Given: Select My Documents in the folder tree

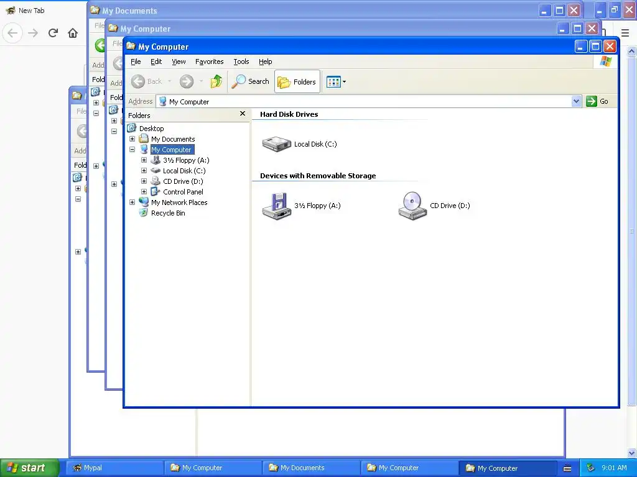Looking at the screenshot, I should click(x=173, y=139).
